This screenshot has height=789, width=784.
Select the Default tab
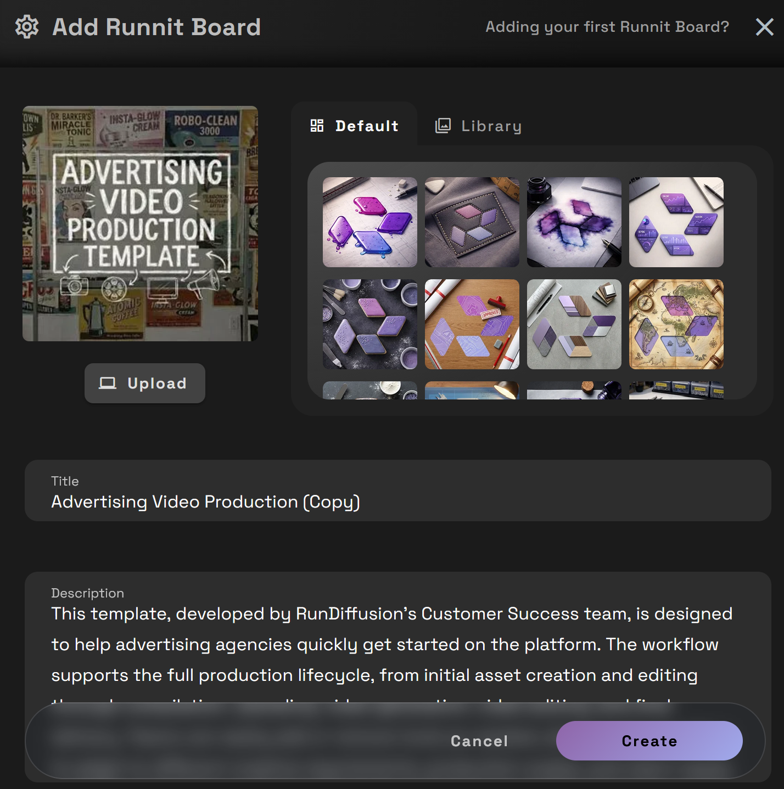(x=355, y=126)
